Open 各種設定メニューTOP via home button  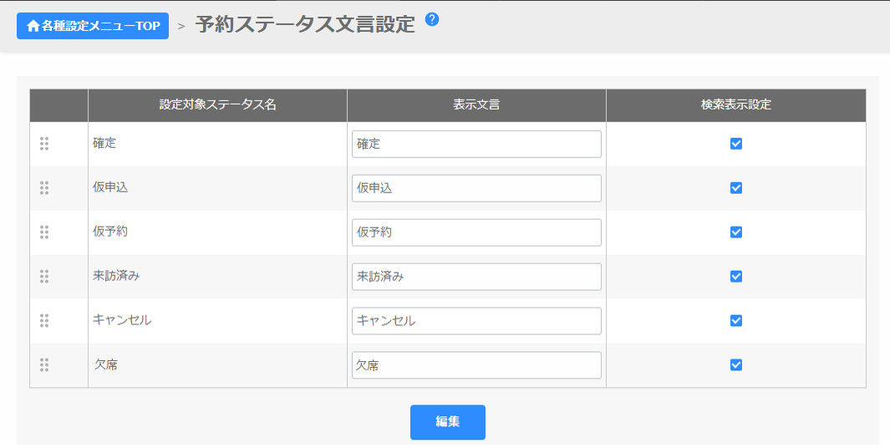(93, 26)
